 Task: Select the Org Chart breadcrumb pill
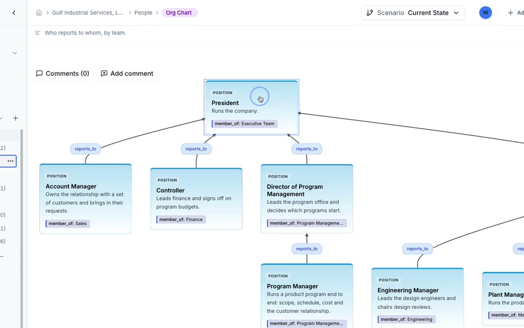click(180, 13)
